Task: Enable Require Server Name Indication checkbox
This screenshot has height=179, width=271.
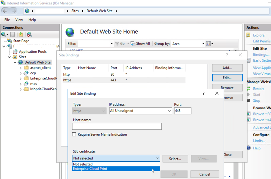Action: [74, 135]
